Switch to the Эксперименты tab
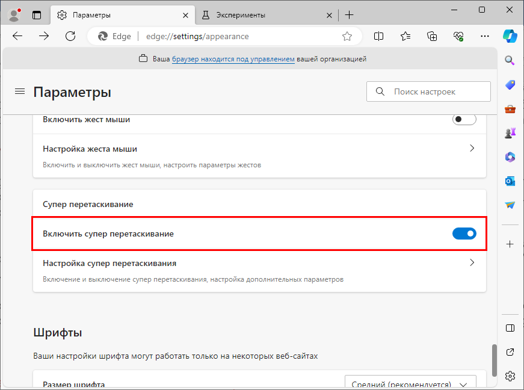The width and height of the screenshot is (524, 390). click(267, 15)
